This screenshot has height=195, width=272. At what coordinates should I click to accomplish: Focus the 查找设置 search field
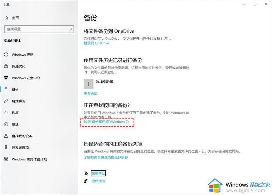coord(39,29)
